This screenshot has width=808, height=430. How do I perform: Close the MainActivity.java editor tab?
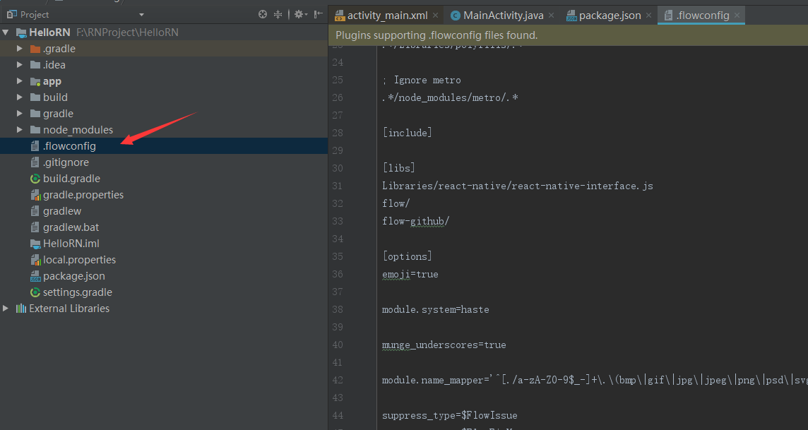551,16
